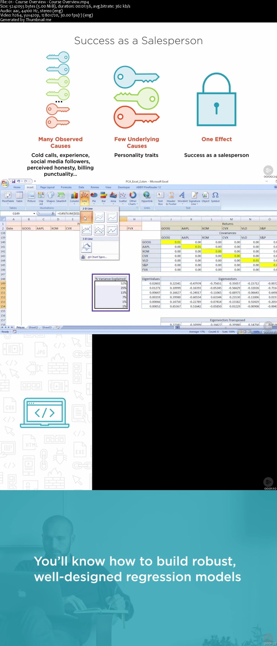Insert a SmartArt graphic
277x646 pixels.
[61, 197]
